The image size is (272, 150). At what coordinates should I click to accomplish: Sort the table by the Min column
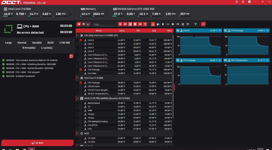[x=138, y=30]
